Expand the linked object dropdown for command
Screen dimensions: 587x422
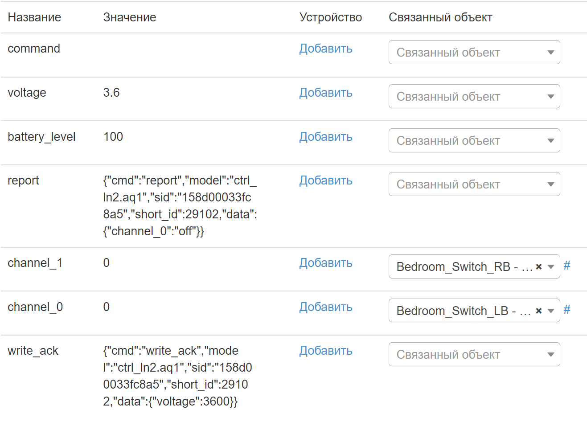coord(474,53)
